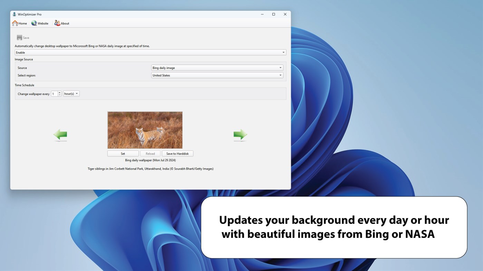Viewport: 483px width, 271px height.
Task: Click the About people icon
Action: pyautogui.click(x=57, y=23)
